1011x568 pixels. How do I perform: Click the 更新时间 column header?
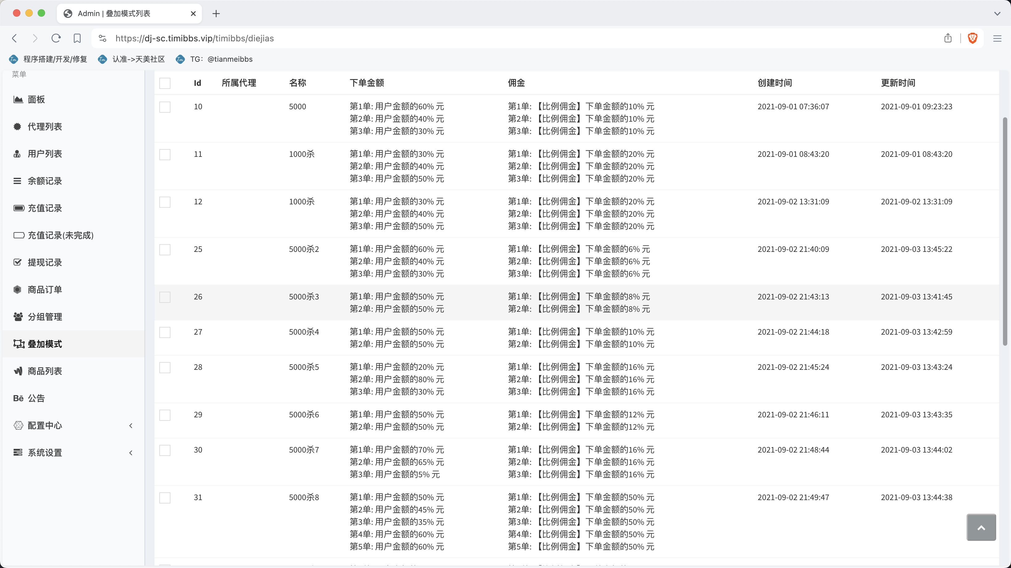(x=898, y=83)
